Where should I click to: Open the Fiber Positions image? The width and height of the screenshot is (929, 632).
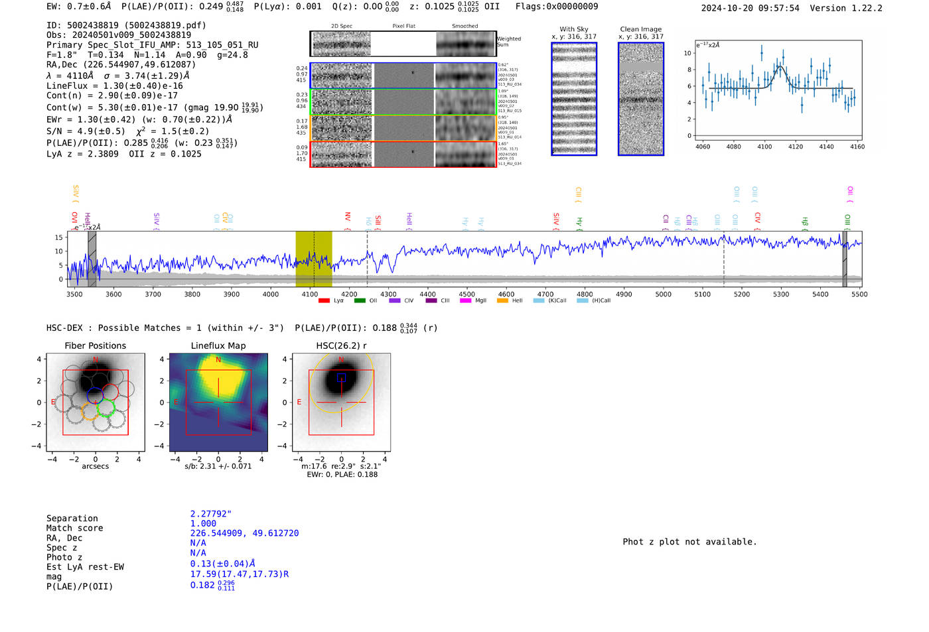[96, 403]
